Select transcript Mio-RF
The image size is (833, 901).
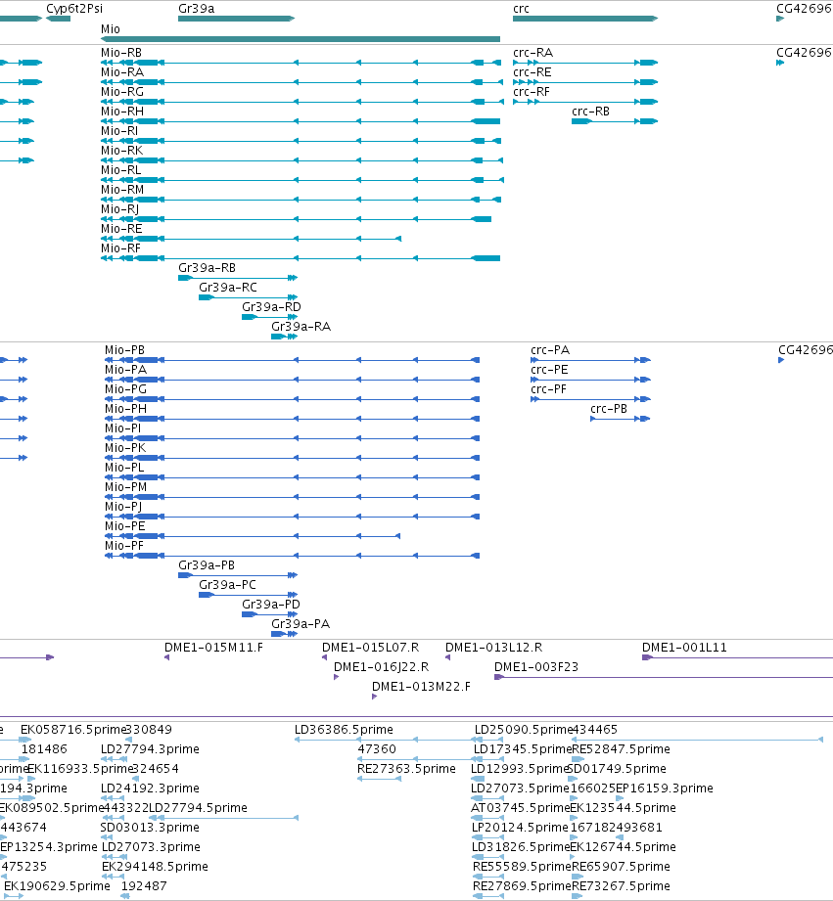coord(120,248)
